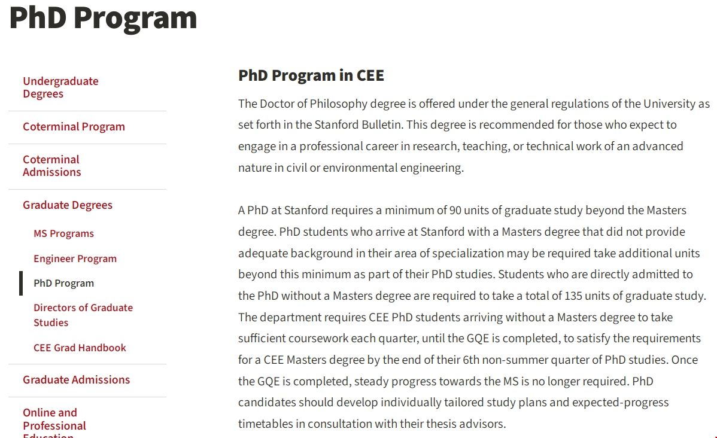This screenshot has height=438, width=717.
Task: Navigate to the Engineer Program page
Action: (x=75, y=258)
